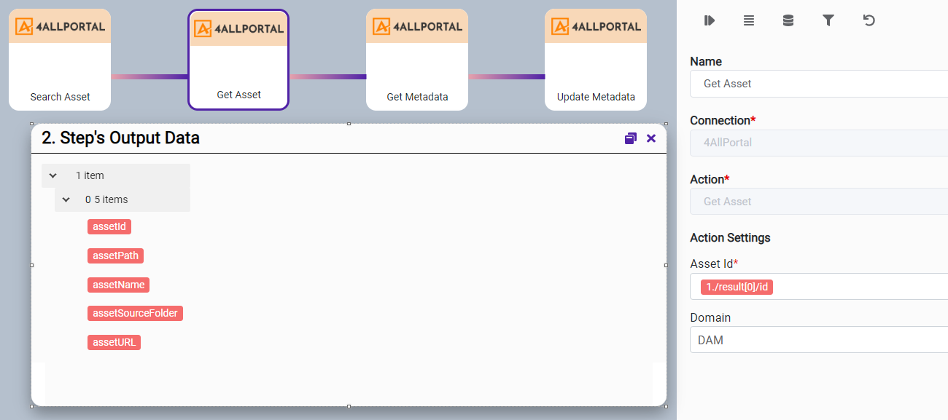Select the Get Metadata step node

pyautogui.click(x=417, y=60)
